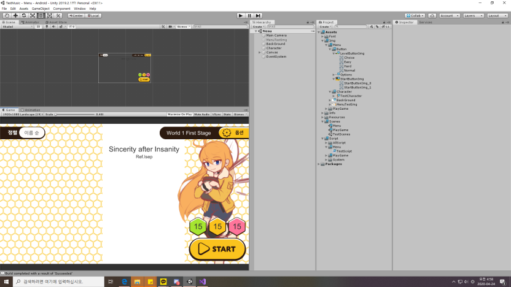This screenshot has width=511, height=287.
Task: Open Visual Studio from taskbar
Action: tap(203, 281)
